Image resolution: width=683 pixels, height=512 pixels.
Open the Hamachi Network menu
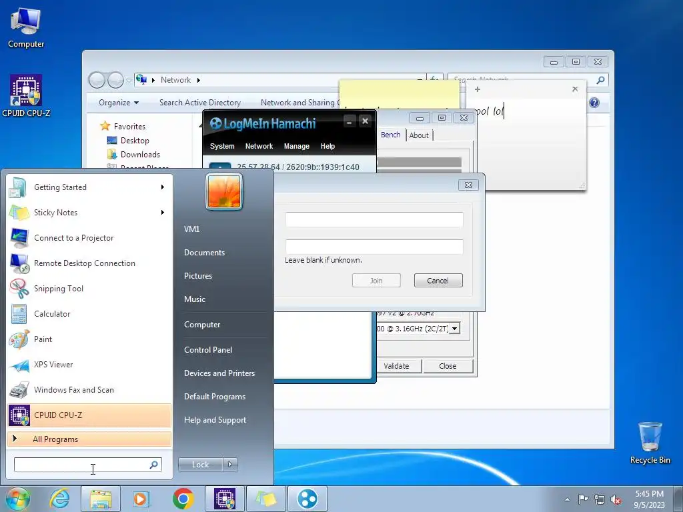point(259,146)
